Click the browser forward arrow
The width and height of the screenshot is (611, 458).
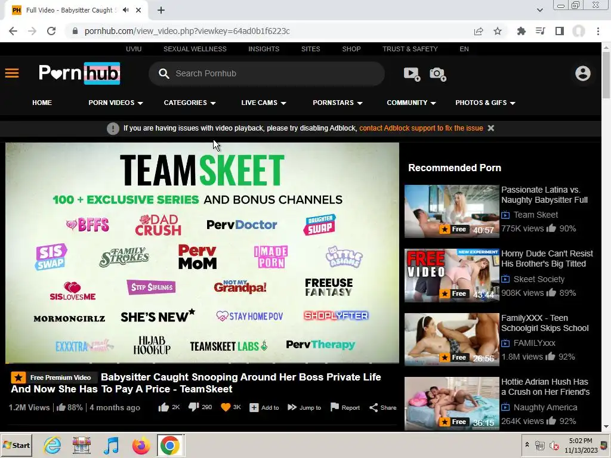tap(32, 31)
